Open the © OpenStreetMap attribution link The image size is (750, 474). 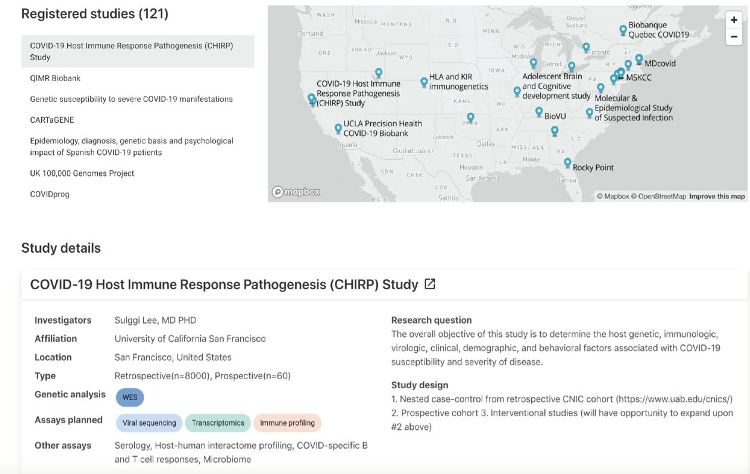point(659,196)
